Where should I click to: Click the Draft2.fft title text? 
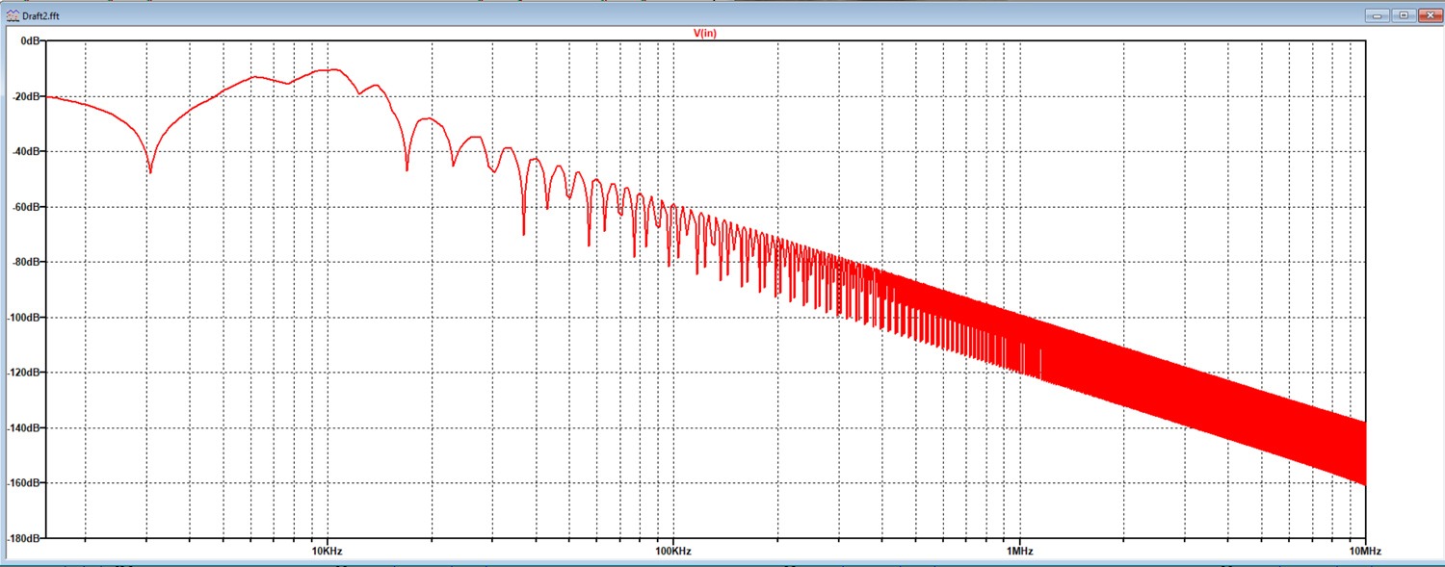coord(39,15)
